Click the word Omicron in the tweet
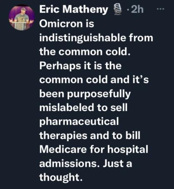This screenshot has height=189, width=174. coord(61,24)
